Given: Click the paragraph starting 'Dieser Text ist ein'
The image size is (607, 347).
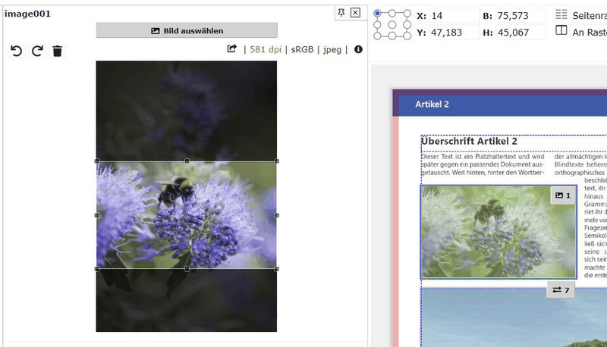Looking at the screenshot, I should click(483, 164).
